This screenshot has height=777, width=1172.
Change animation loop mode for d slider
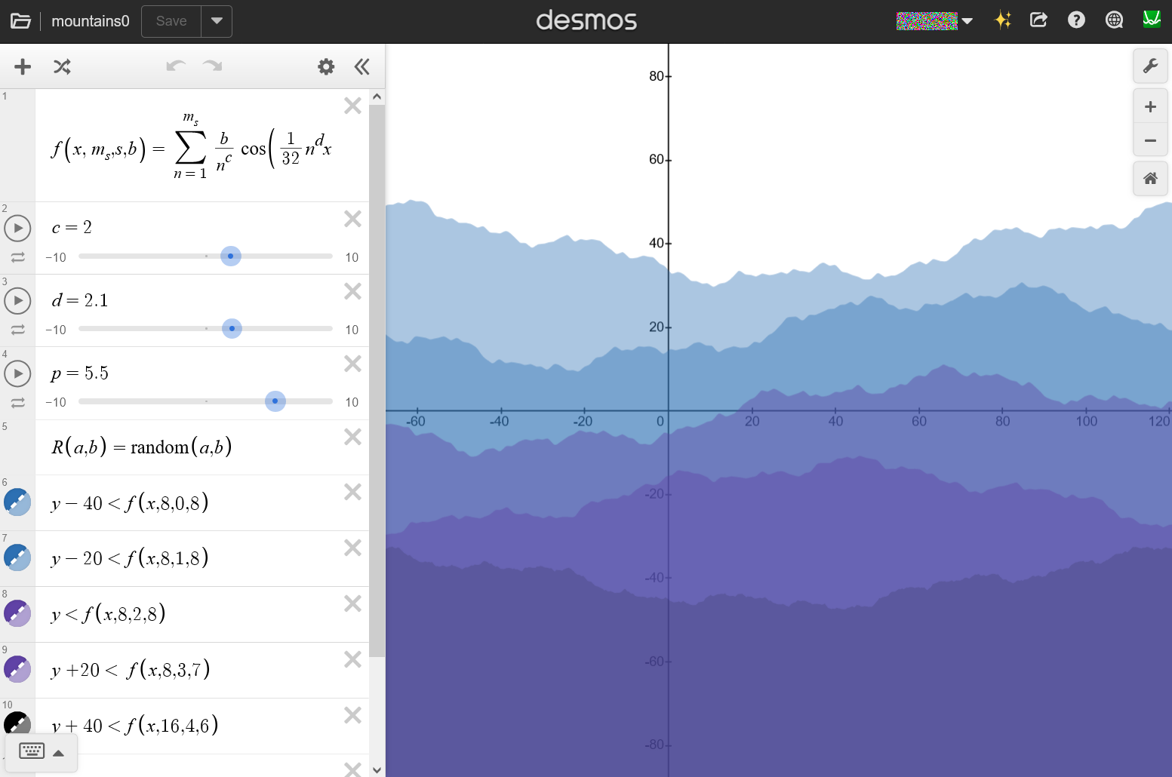tap(17, 330)
